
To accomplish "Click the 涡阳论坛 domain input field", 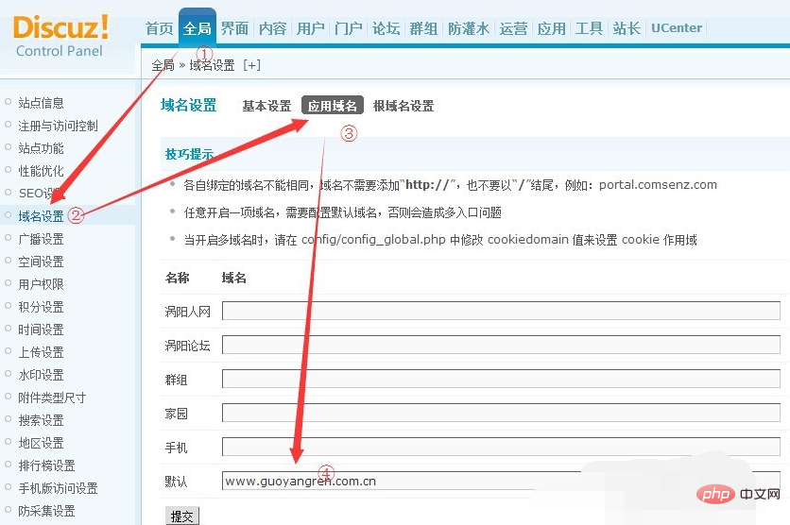I will pos(501,345).
